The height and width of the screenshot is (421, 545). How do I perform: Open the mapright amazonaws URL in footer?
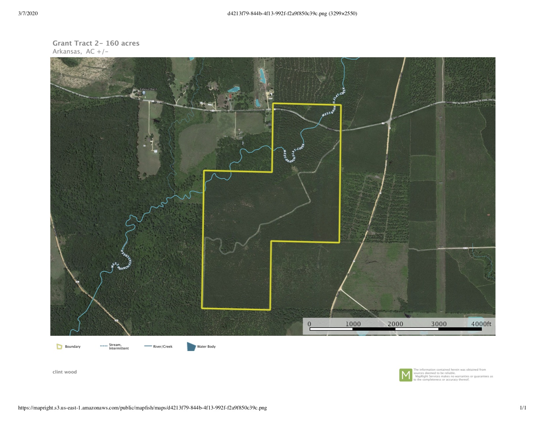[142, 408]
